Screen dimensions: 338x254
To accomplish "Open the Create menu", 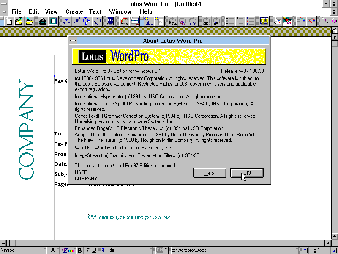I will (x=74, y=11).
